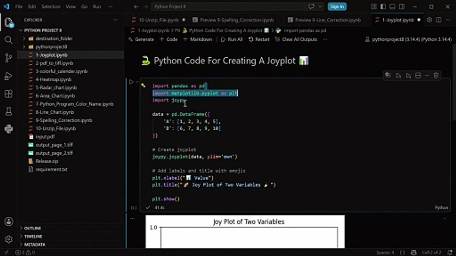The height and width of the screenshot is (256, 456).
Task: Add a Code cell
Action: (x=168, y=39)
